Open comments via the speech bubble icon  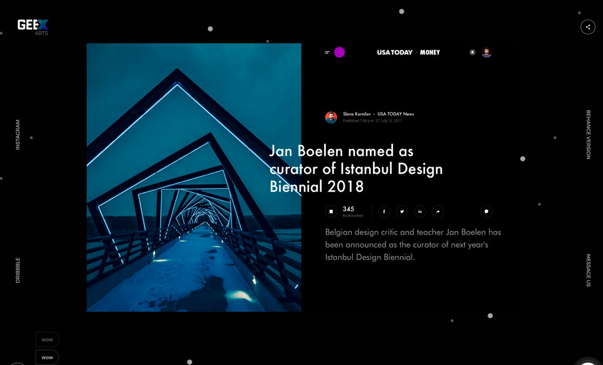486,211
